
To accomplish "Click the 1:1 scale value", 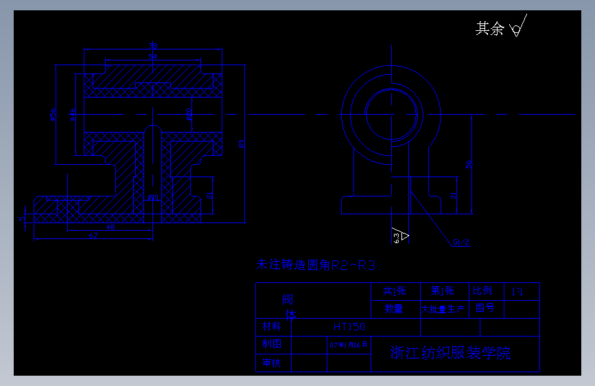I will click(x=517, y=292).
